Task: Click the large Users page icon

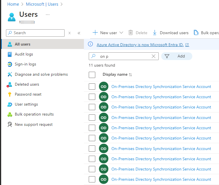Action: pos(12,17)
